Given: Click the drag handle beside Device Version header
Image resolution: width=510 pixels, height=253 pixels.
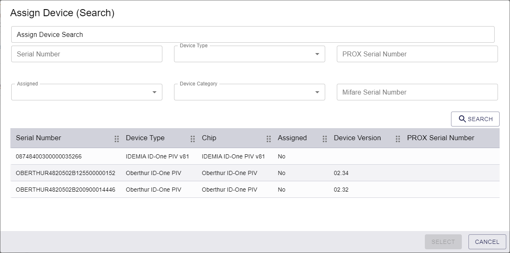Looking at the screenshot, I should pyautogui.click(x=397, y=138).
